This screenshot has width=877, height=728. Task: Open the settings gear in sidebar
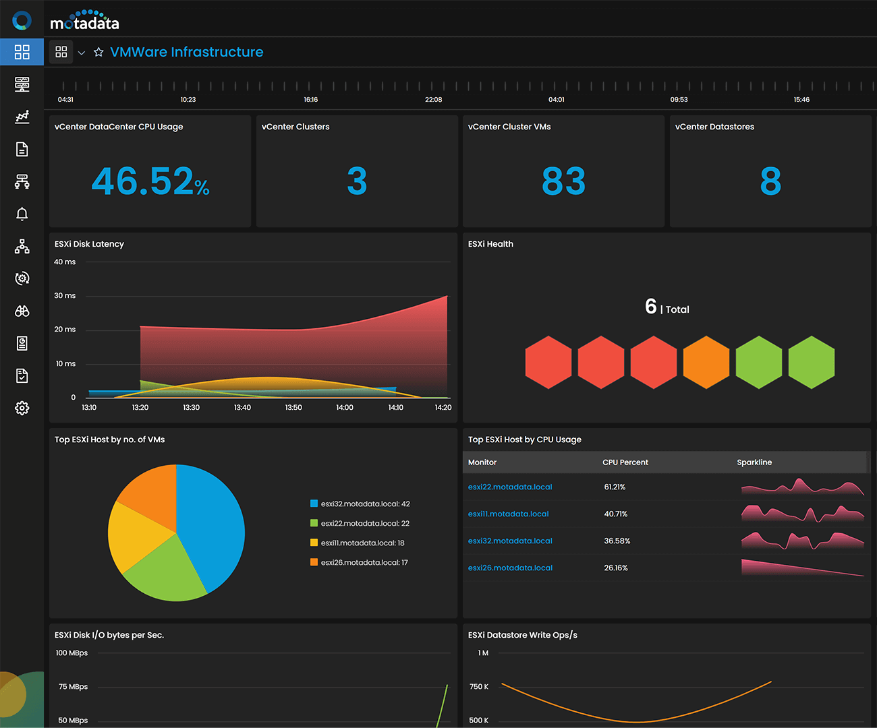(x=22, y=408)
